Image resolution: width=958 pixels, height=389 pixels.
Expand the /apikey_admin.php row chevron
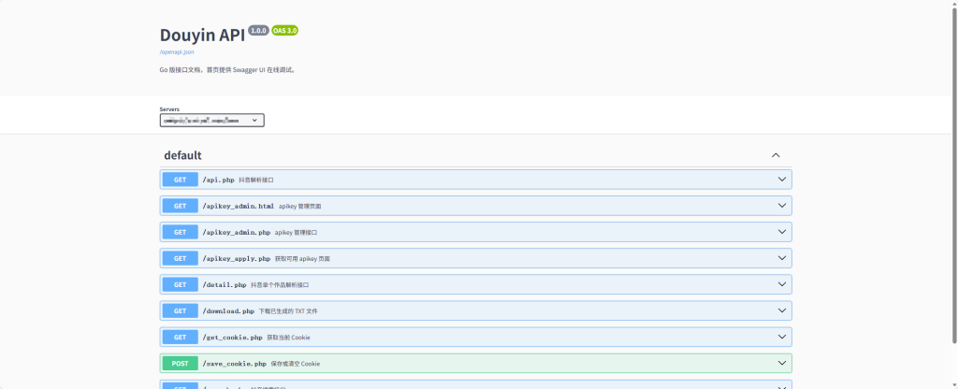point(781,232)
